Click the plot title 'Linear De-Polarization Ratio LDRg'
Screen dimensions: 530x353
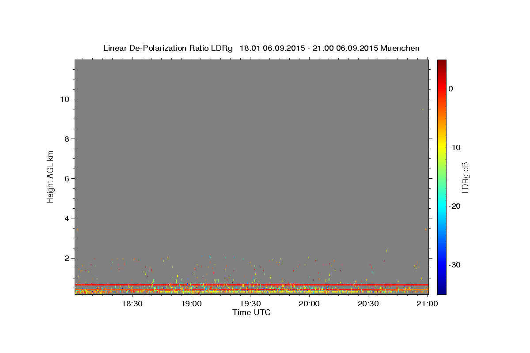coord(168,48)
